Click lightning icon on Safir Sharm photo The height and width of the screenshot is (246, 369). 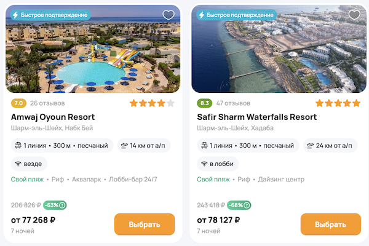point(201,14)
